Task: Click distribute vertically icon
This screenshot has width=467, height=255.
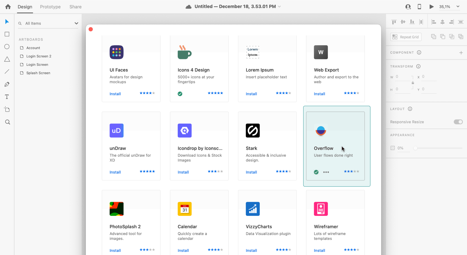Action: (461, 22)
